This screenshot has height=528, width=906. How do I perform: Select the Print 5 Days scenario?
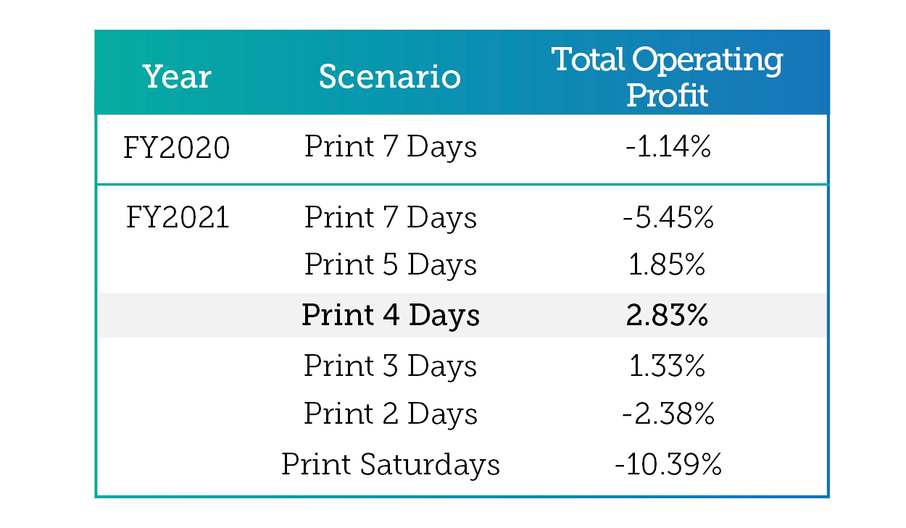(391, 265)
